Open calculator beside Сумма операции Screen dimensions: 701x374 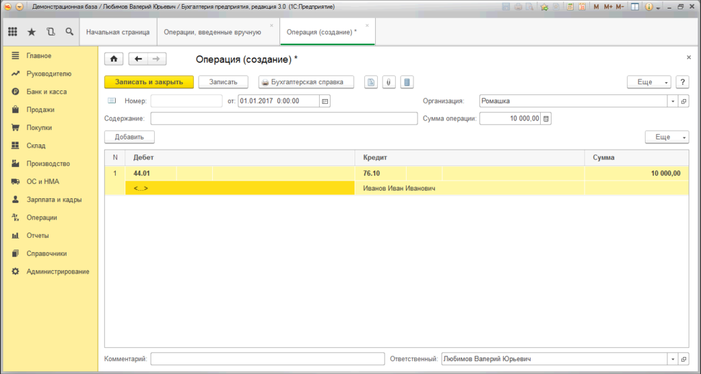546,119
